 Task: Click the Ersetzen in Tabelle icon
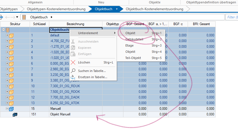tap(73, 77)
